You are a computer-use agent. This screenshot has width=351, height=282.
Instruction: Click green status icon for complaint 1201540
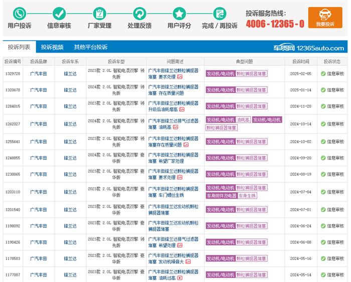click(x=323, y=209)
